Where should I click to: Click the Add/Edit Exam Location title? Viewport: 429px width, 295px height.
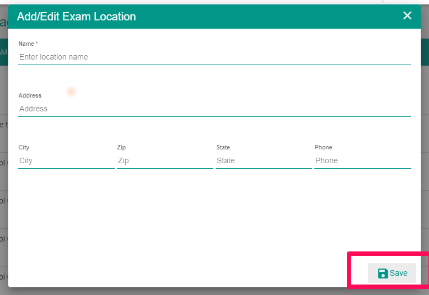(x=76, y=17)
